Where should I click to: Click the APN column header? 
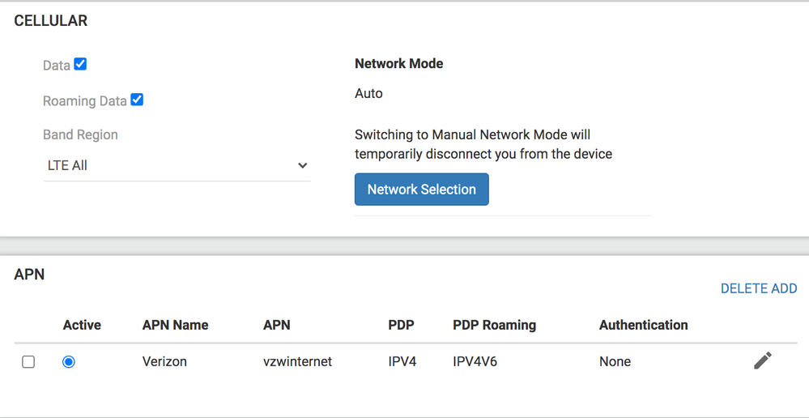click(276, 325)
